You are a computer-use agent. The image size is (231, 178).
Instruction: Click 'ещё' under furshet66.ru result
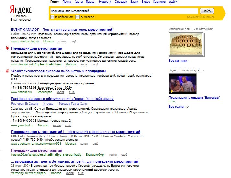[124, 155]
